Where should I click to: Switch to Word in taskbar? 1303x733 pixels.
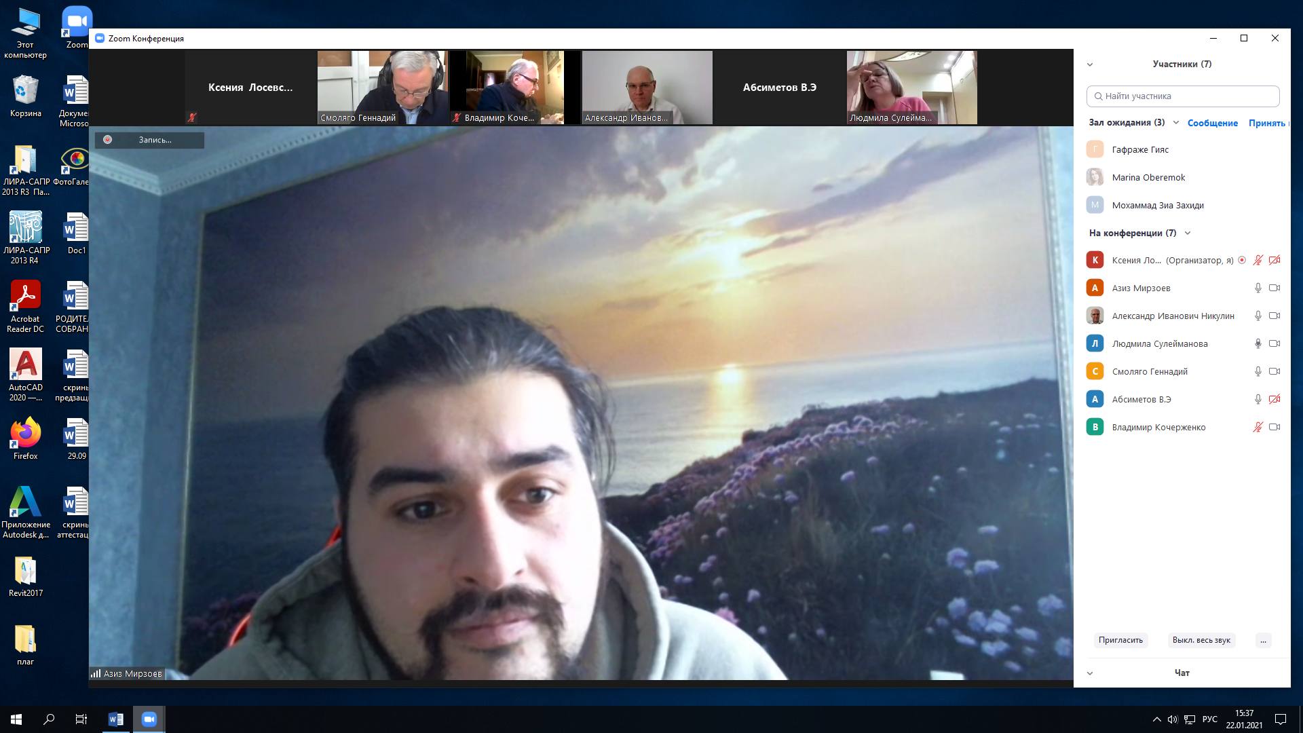click(116, 719)
